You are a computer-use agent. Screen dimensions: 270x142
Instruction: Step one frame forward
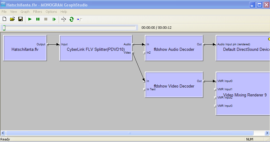54,19
